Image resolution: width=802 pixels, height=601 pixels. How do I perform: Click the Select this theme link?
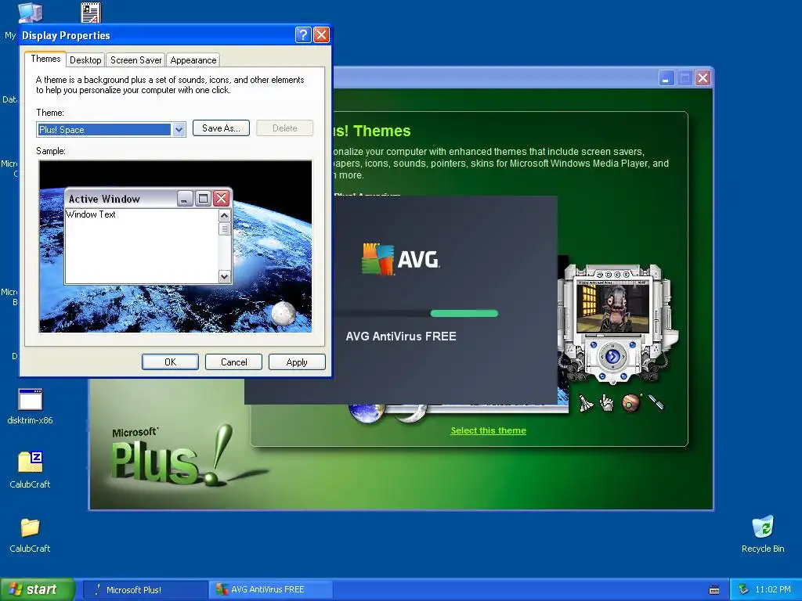point(488,430)
